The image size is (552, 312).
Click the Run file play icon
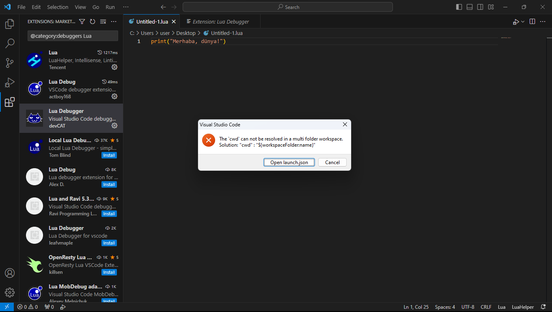[x=515, y=22]
